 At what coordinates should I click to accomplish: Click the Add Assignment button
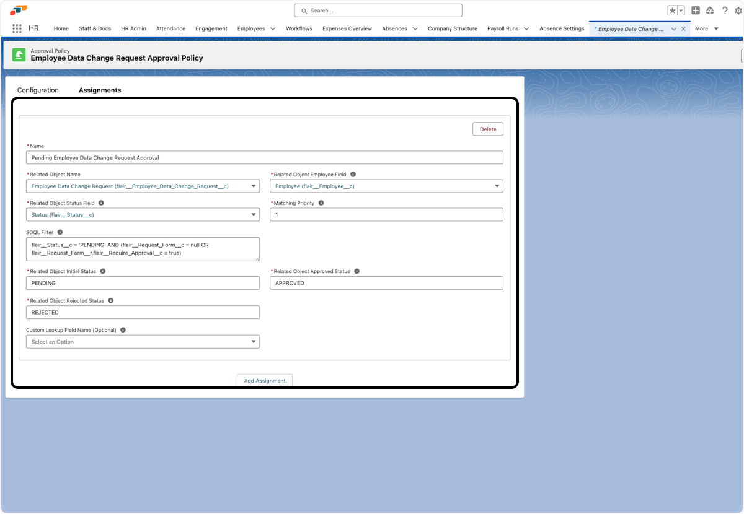pyautogui.click(x=265, y=380)
